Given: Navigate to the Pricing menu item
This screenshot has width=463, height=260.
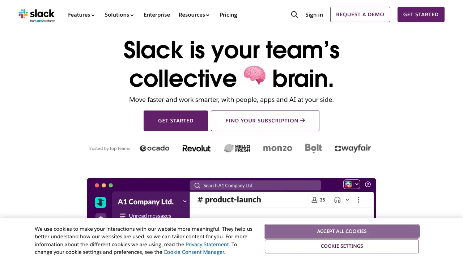Looking at the screenshot, I should 228,15.
